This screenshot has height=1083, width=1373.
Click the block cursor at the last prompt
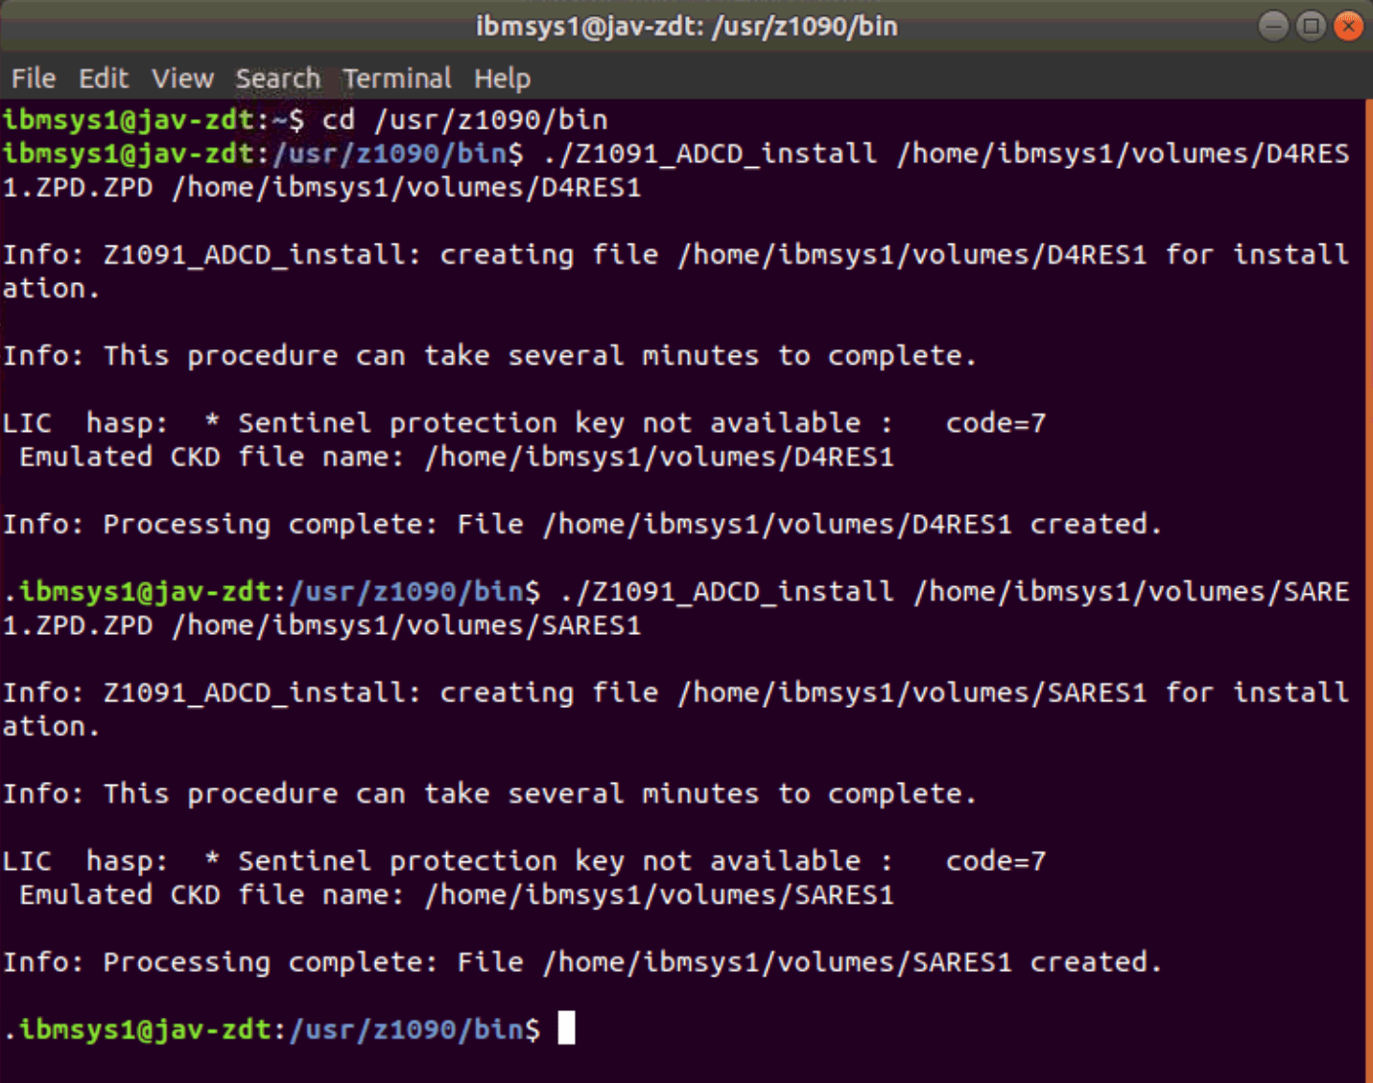tap(567, 1028)
